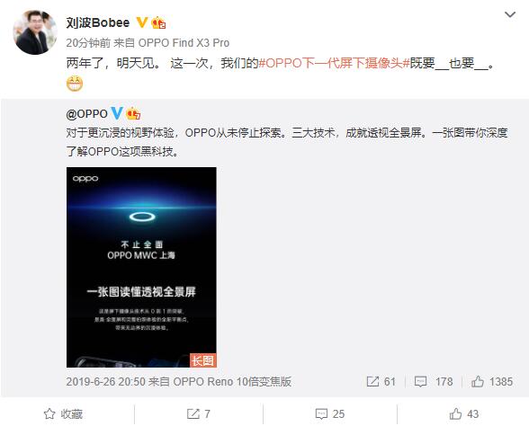The width and height of the screenshot is (529, 426).
Task: Open the original post's 178 comments
Action: pos(434,381)
